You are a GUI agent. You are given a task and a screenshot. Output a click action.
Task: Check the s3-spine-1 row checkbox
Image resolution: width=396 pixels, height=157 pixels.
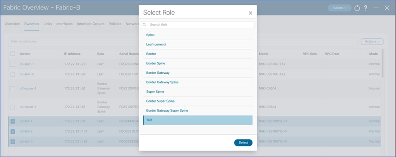13,89
